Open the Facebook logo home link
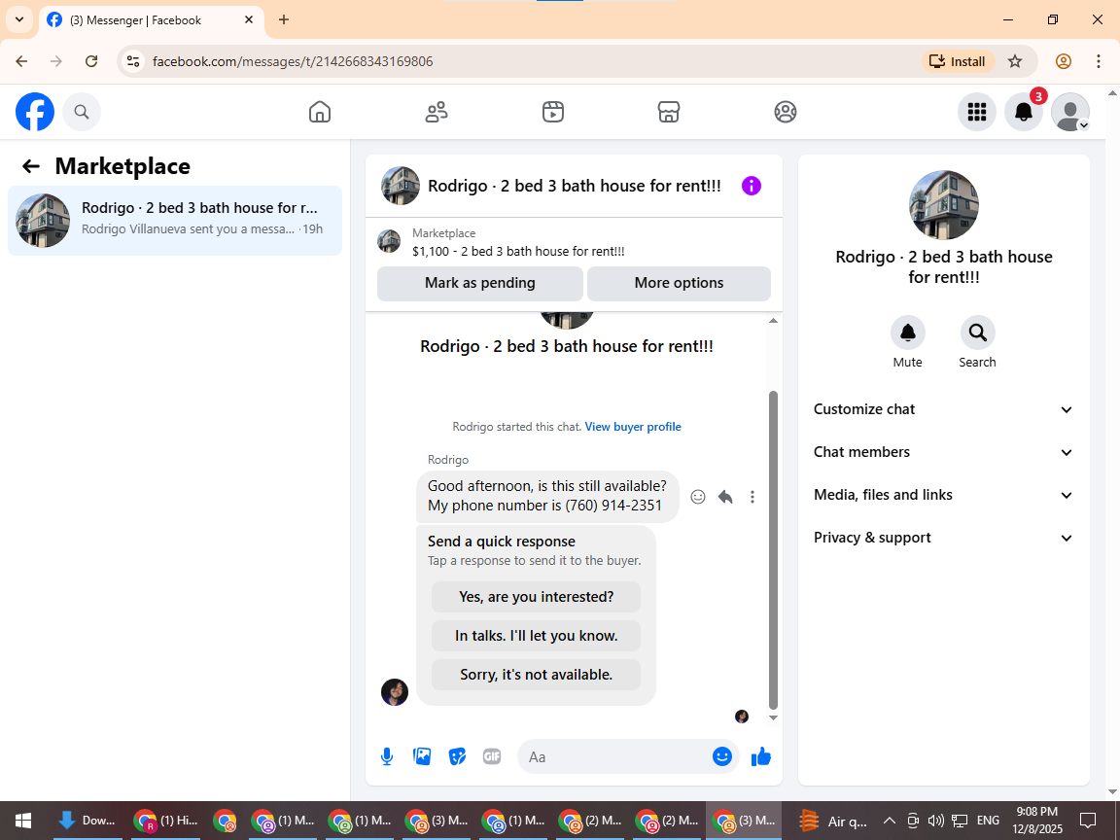This screenshot has width=1120, height=840. 35,112
